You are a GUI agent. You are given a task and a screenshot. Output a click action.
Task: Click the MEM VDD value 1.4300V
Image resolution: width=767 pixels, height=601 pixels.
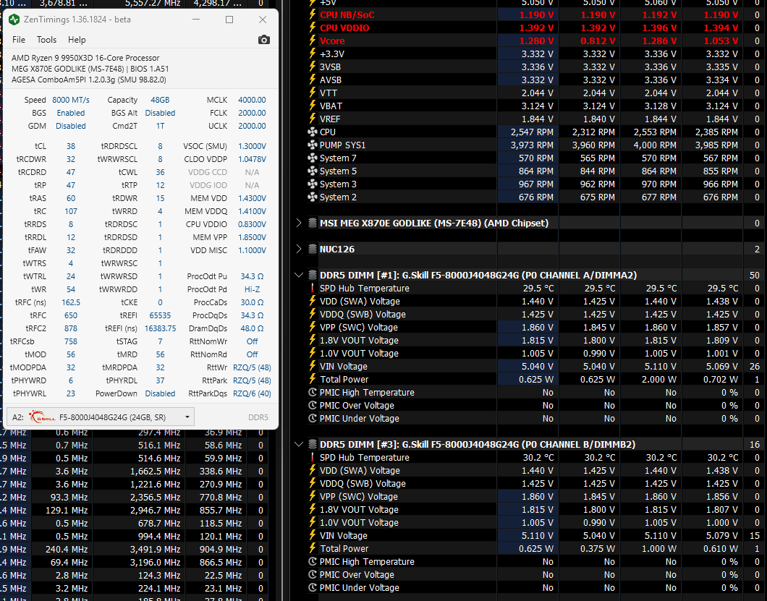(252, 198)
